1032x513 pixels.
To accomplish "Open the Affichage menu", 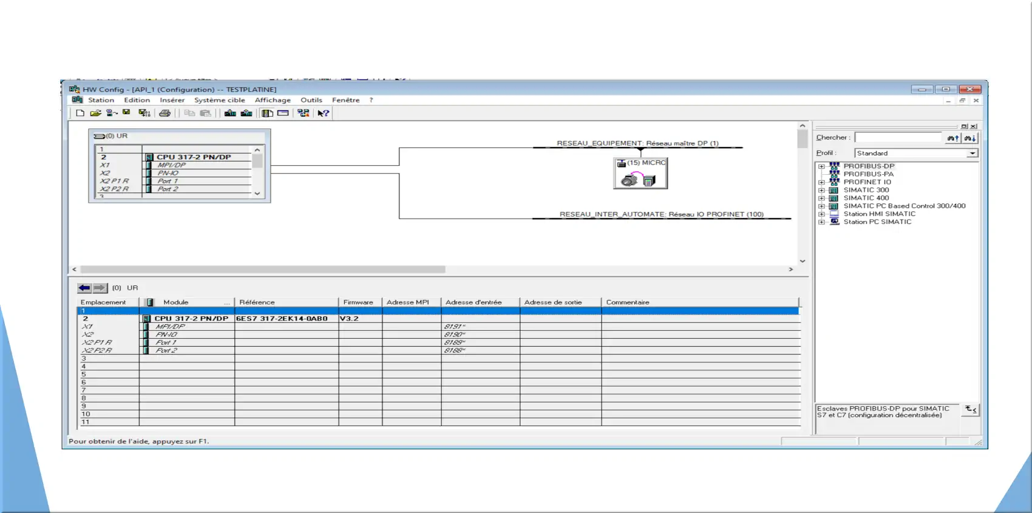I will [273, 100].
